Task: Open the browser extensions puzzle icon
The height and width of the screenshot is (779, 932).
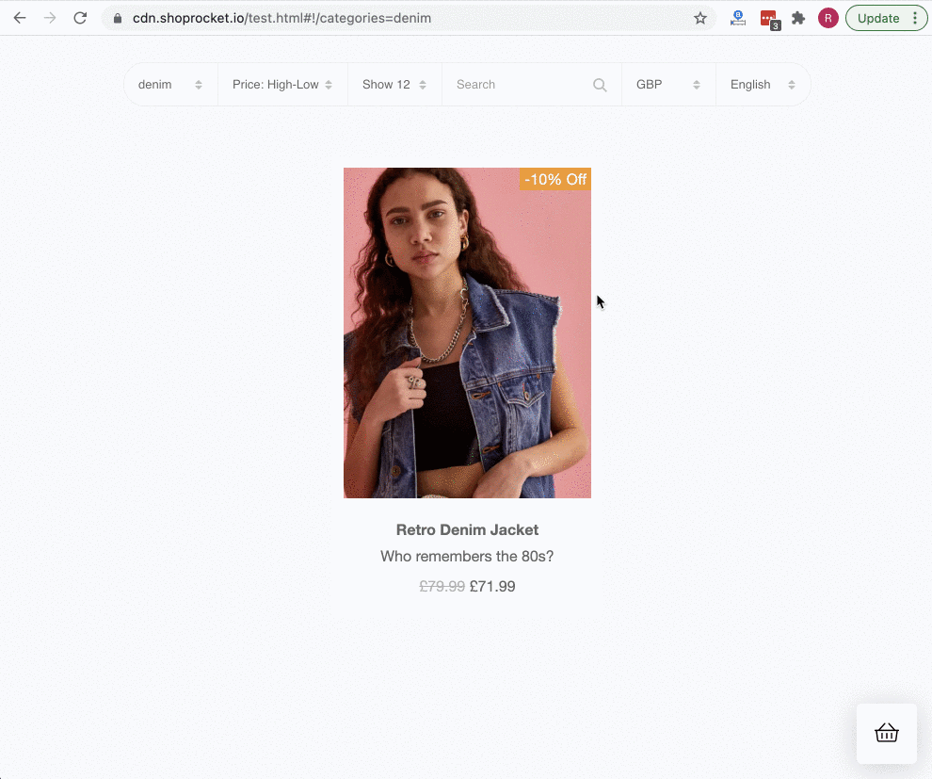Action: 797,18
